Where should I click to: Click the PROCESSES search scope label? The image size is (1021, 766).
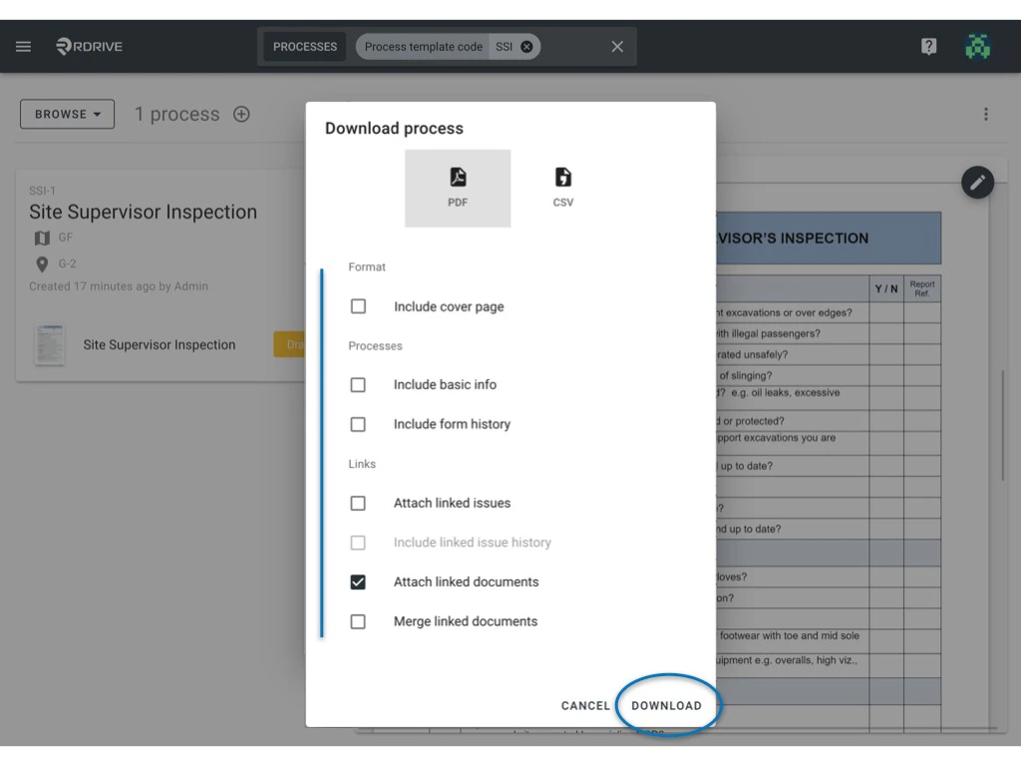tap(303, 46)
